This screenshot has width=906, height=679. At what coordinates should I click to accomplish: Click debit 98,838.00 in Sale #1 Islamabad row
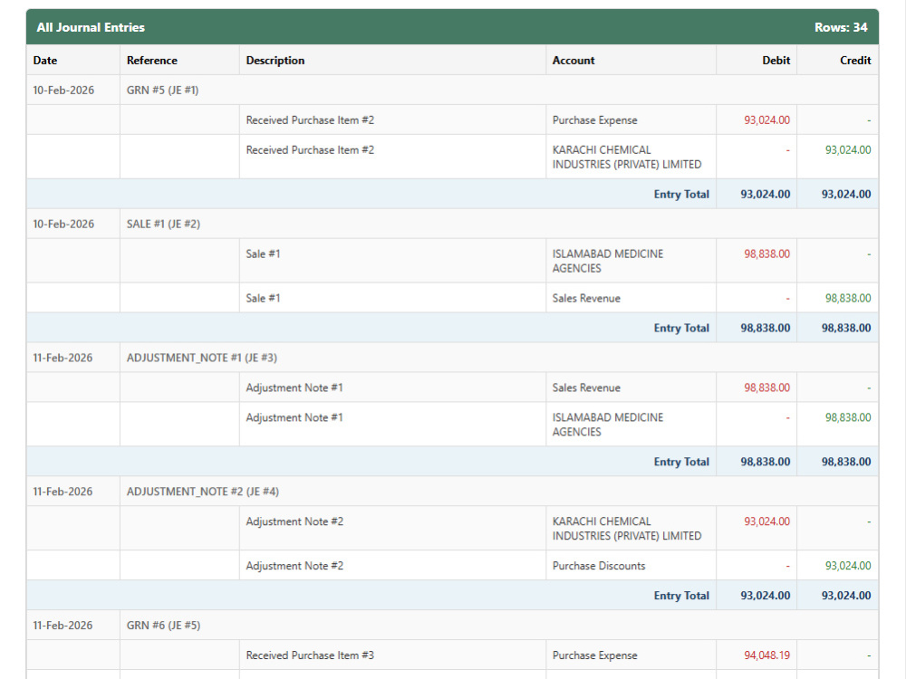pos(766,254)
